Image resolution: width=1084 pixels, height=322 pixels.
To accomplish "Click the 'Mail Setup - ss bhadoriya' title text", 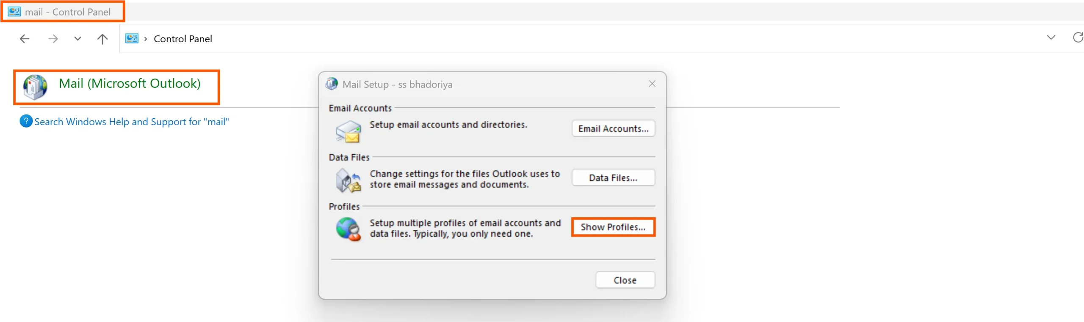I will (x=398, y=84).
